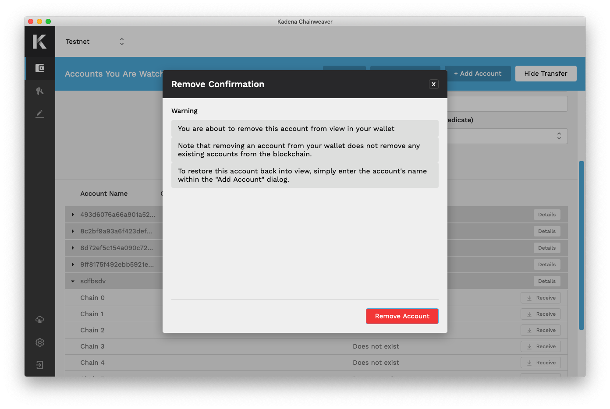The image size is (610, 409).
Task: Click the cloud resources sidebar icon
Action: coord(40,320)
